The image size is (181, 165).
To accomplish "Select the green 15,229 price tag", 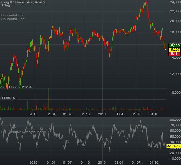I will coord(175,46).
